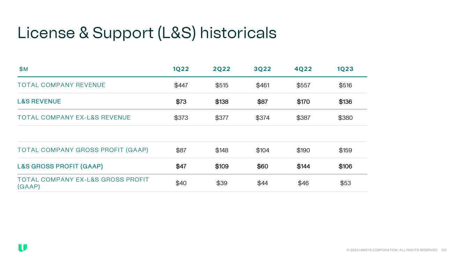Screen dimensions: 465x262
Task: Click the $447 total revenue cell
Action: point(181,85)
